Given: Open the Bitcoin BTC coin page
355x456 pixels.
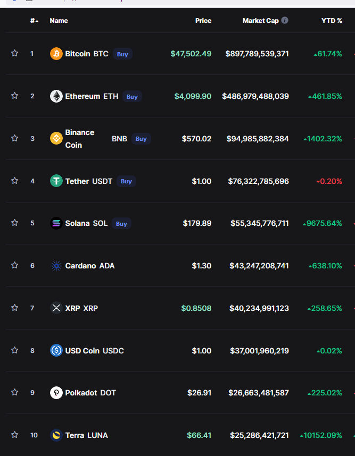Looking at the screenshot, I should point(87,54).
